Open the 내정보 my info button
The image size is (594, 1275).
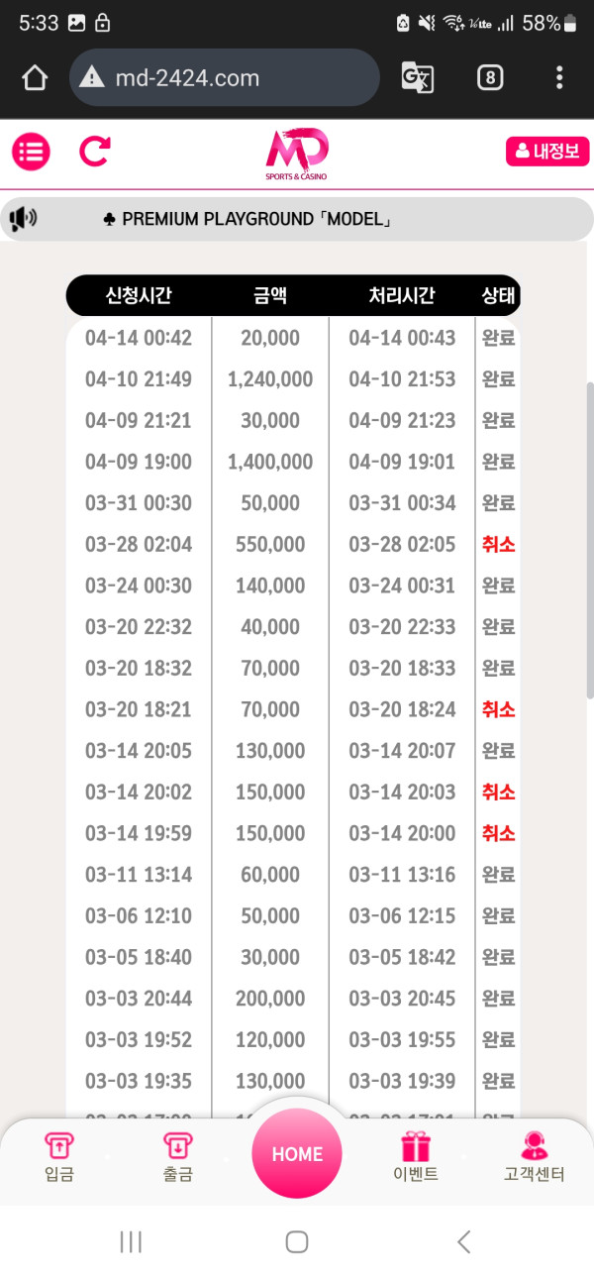tap(547, 152)
